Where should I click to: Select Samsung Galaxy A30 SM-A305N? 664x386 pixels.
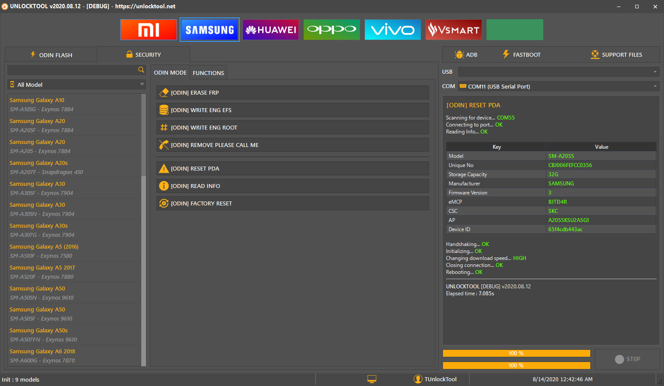pos(74,209)
